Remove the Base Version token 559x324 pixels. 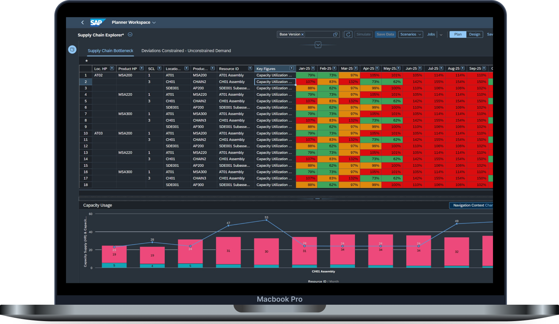point(302,35)
